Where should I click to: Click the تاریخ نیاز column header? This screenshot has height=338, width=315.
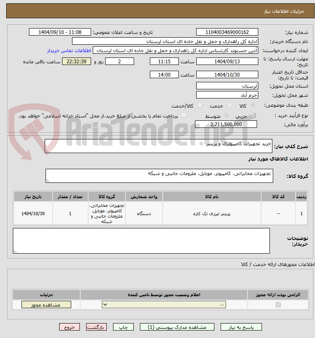[x=33, y=197]
